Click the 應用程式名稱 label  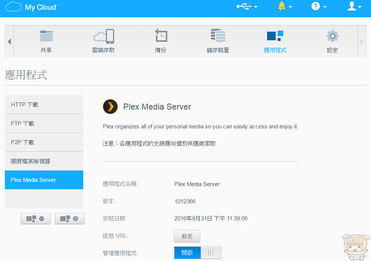120,184
